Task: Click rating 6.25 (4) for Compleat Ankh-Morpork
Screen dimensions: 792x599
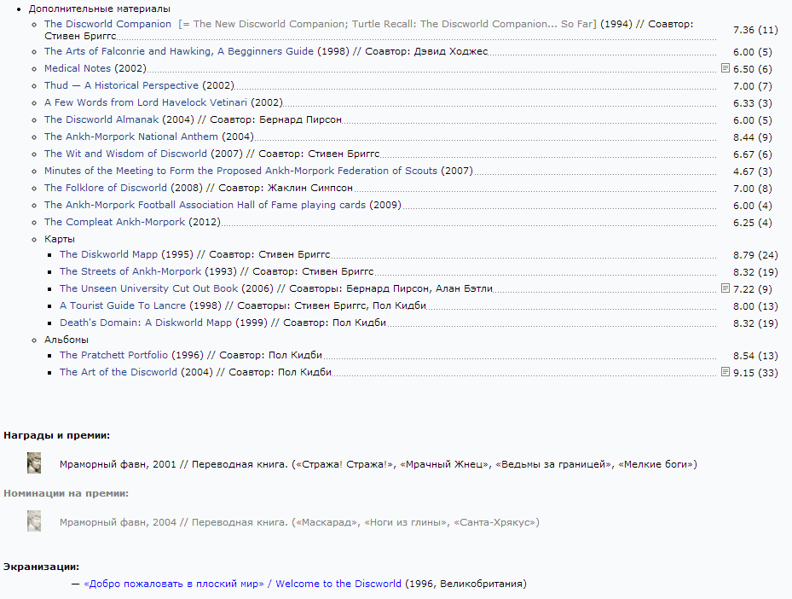Action: tap(753, 223)
